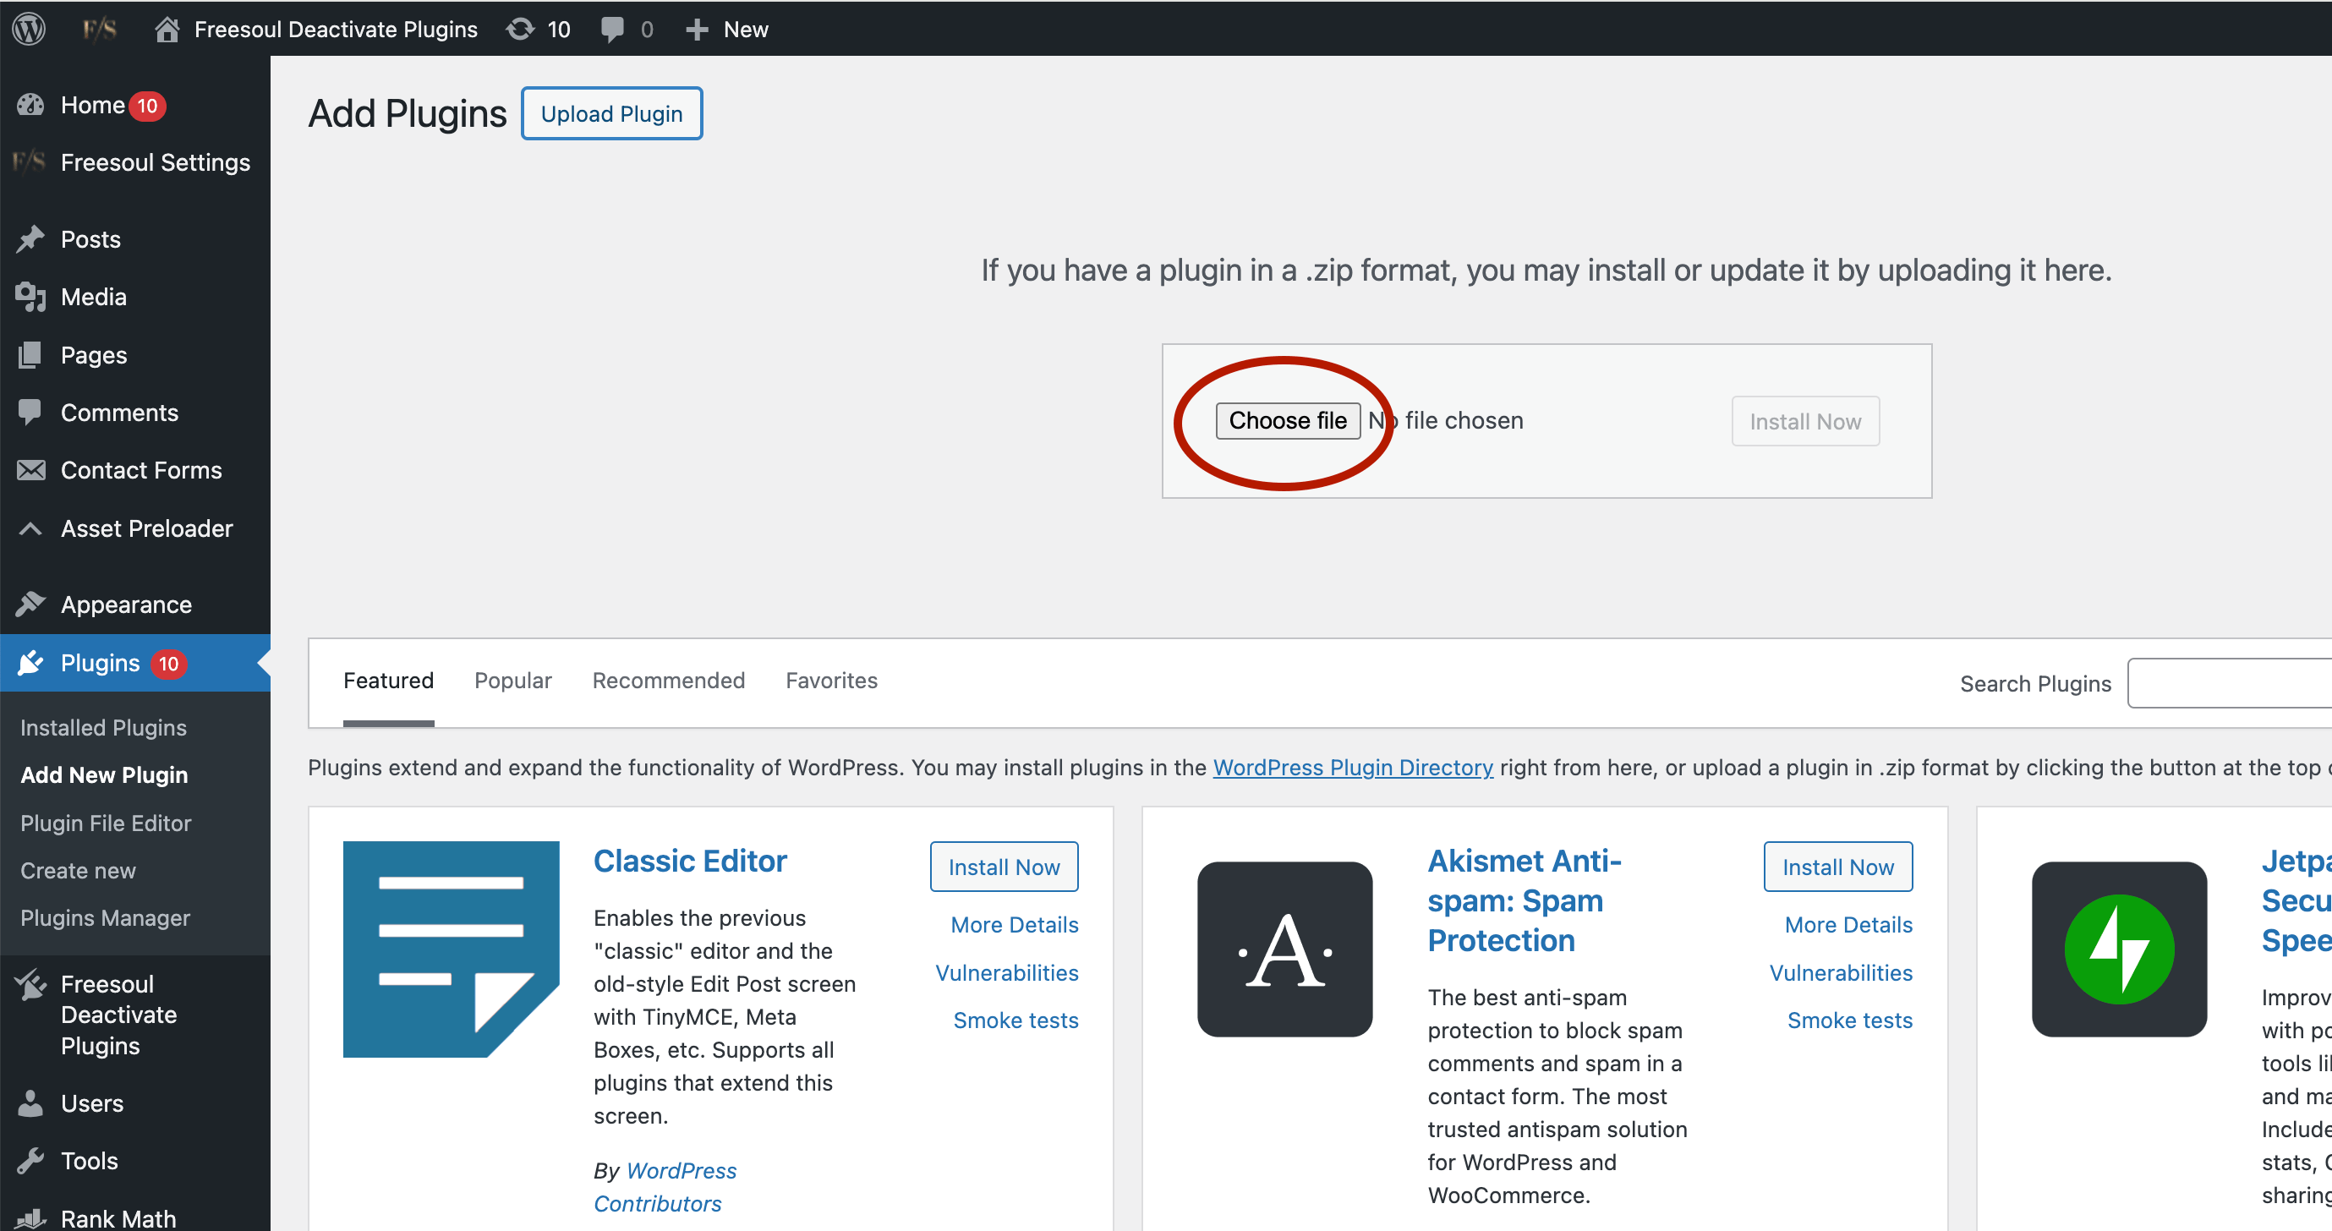Click the Posts pushpin icon
This screenshot has width=2332, height=1231.
coord(30,239)
